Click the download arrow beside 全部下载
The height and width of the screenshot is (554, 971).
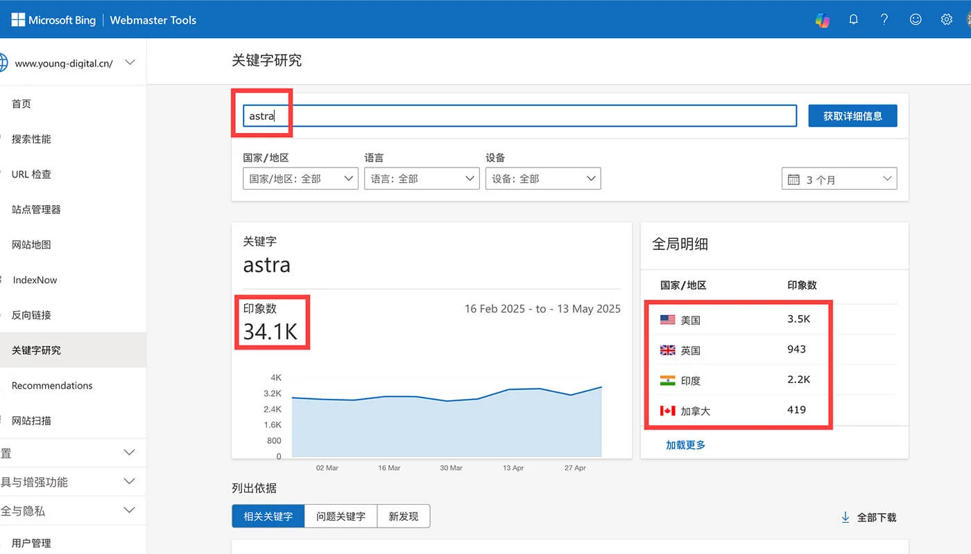[845, 517]
